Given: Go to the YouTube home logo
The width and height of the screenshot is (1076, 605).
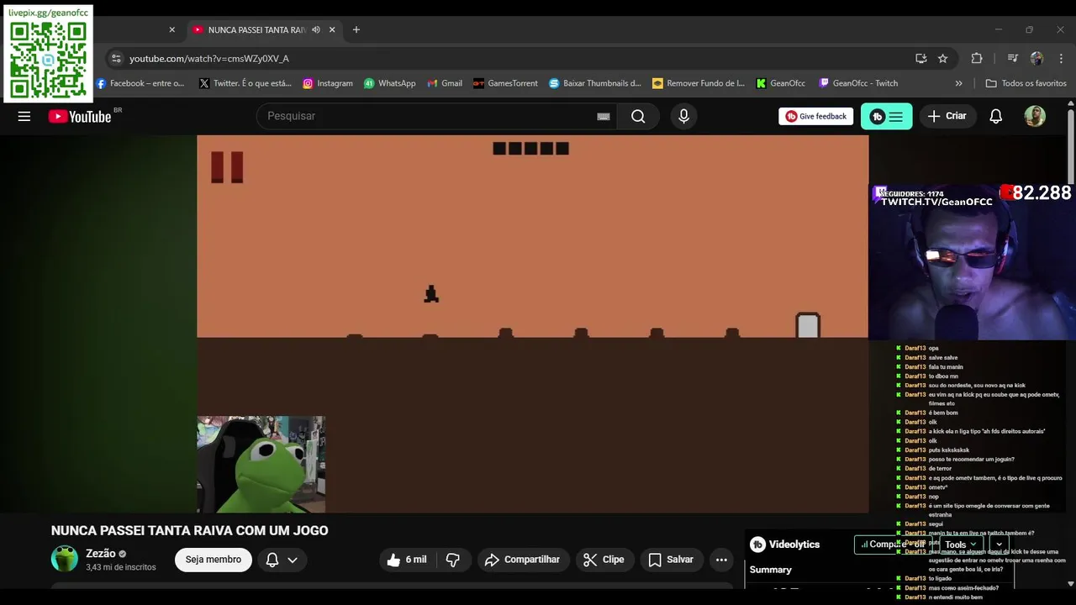Looking at the screenshot, I should pyautogui.click(x=80, y=117).
